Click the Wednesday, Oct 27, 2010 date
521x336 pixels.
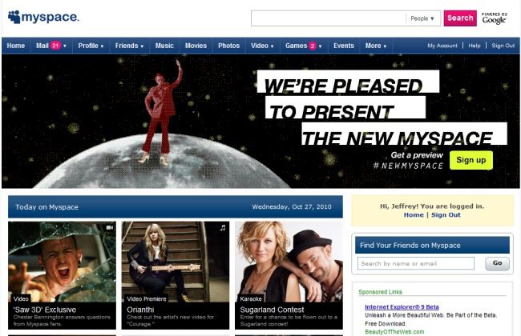pos(292,207)
